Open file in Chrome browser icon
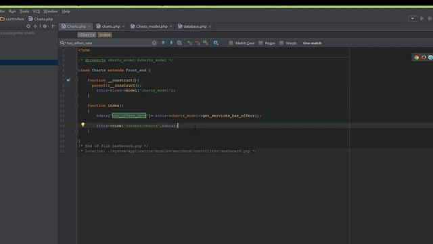 (417, 58)
